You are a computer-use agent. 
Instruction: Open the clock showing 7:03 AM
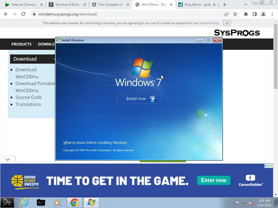(264, 203)
